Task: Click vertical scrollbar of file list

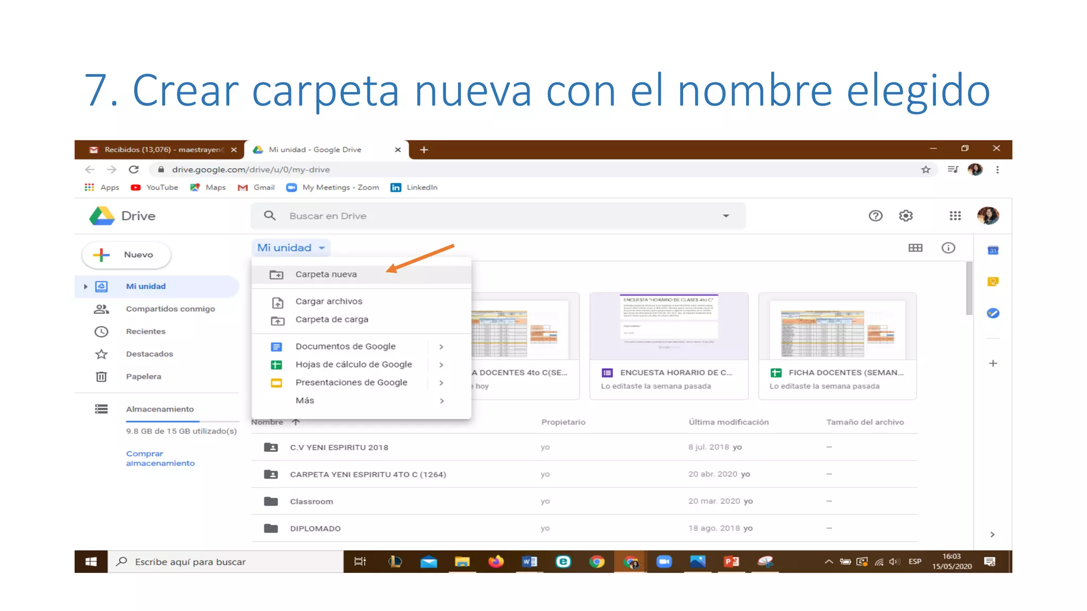Action: coord(969,289)
